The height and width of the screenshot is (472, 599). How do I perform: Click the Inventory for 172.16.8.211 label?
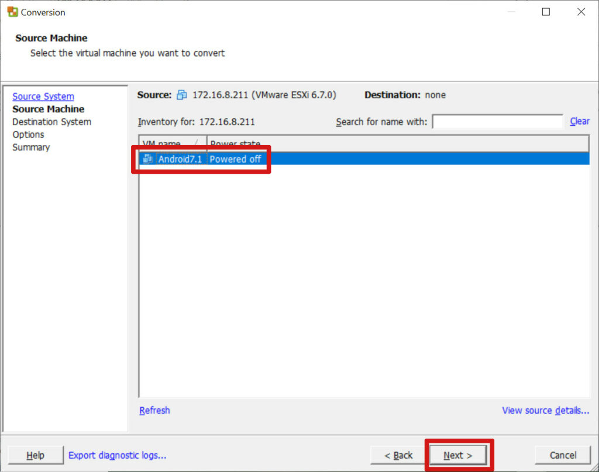[x=197, y=122]
